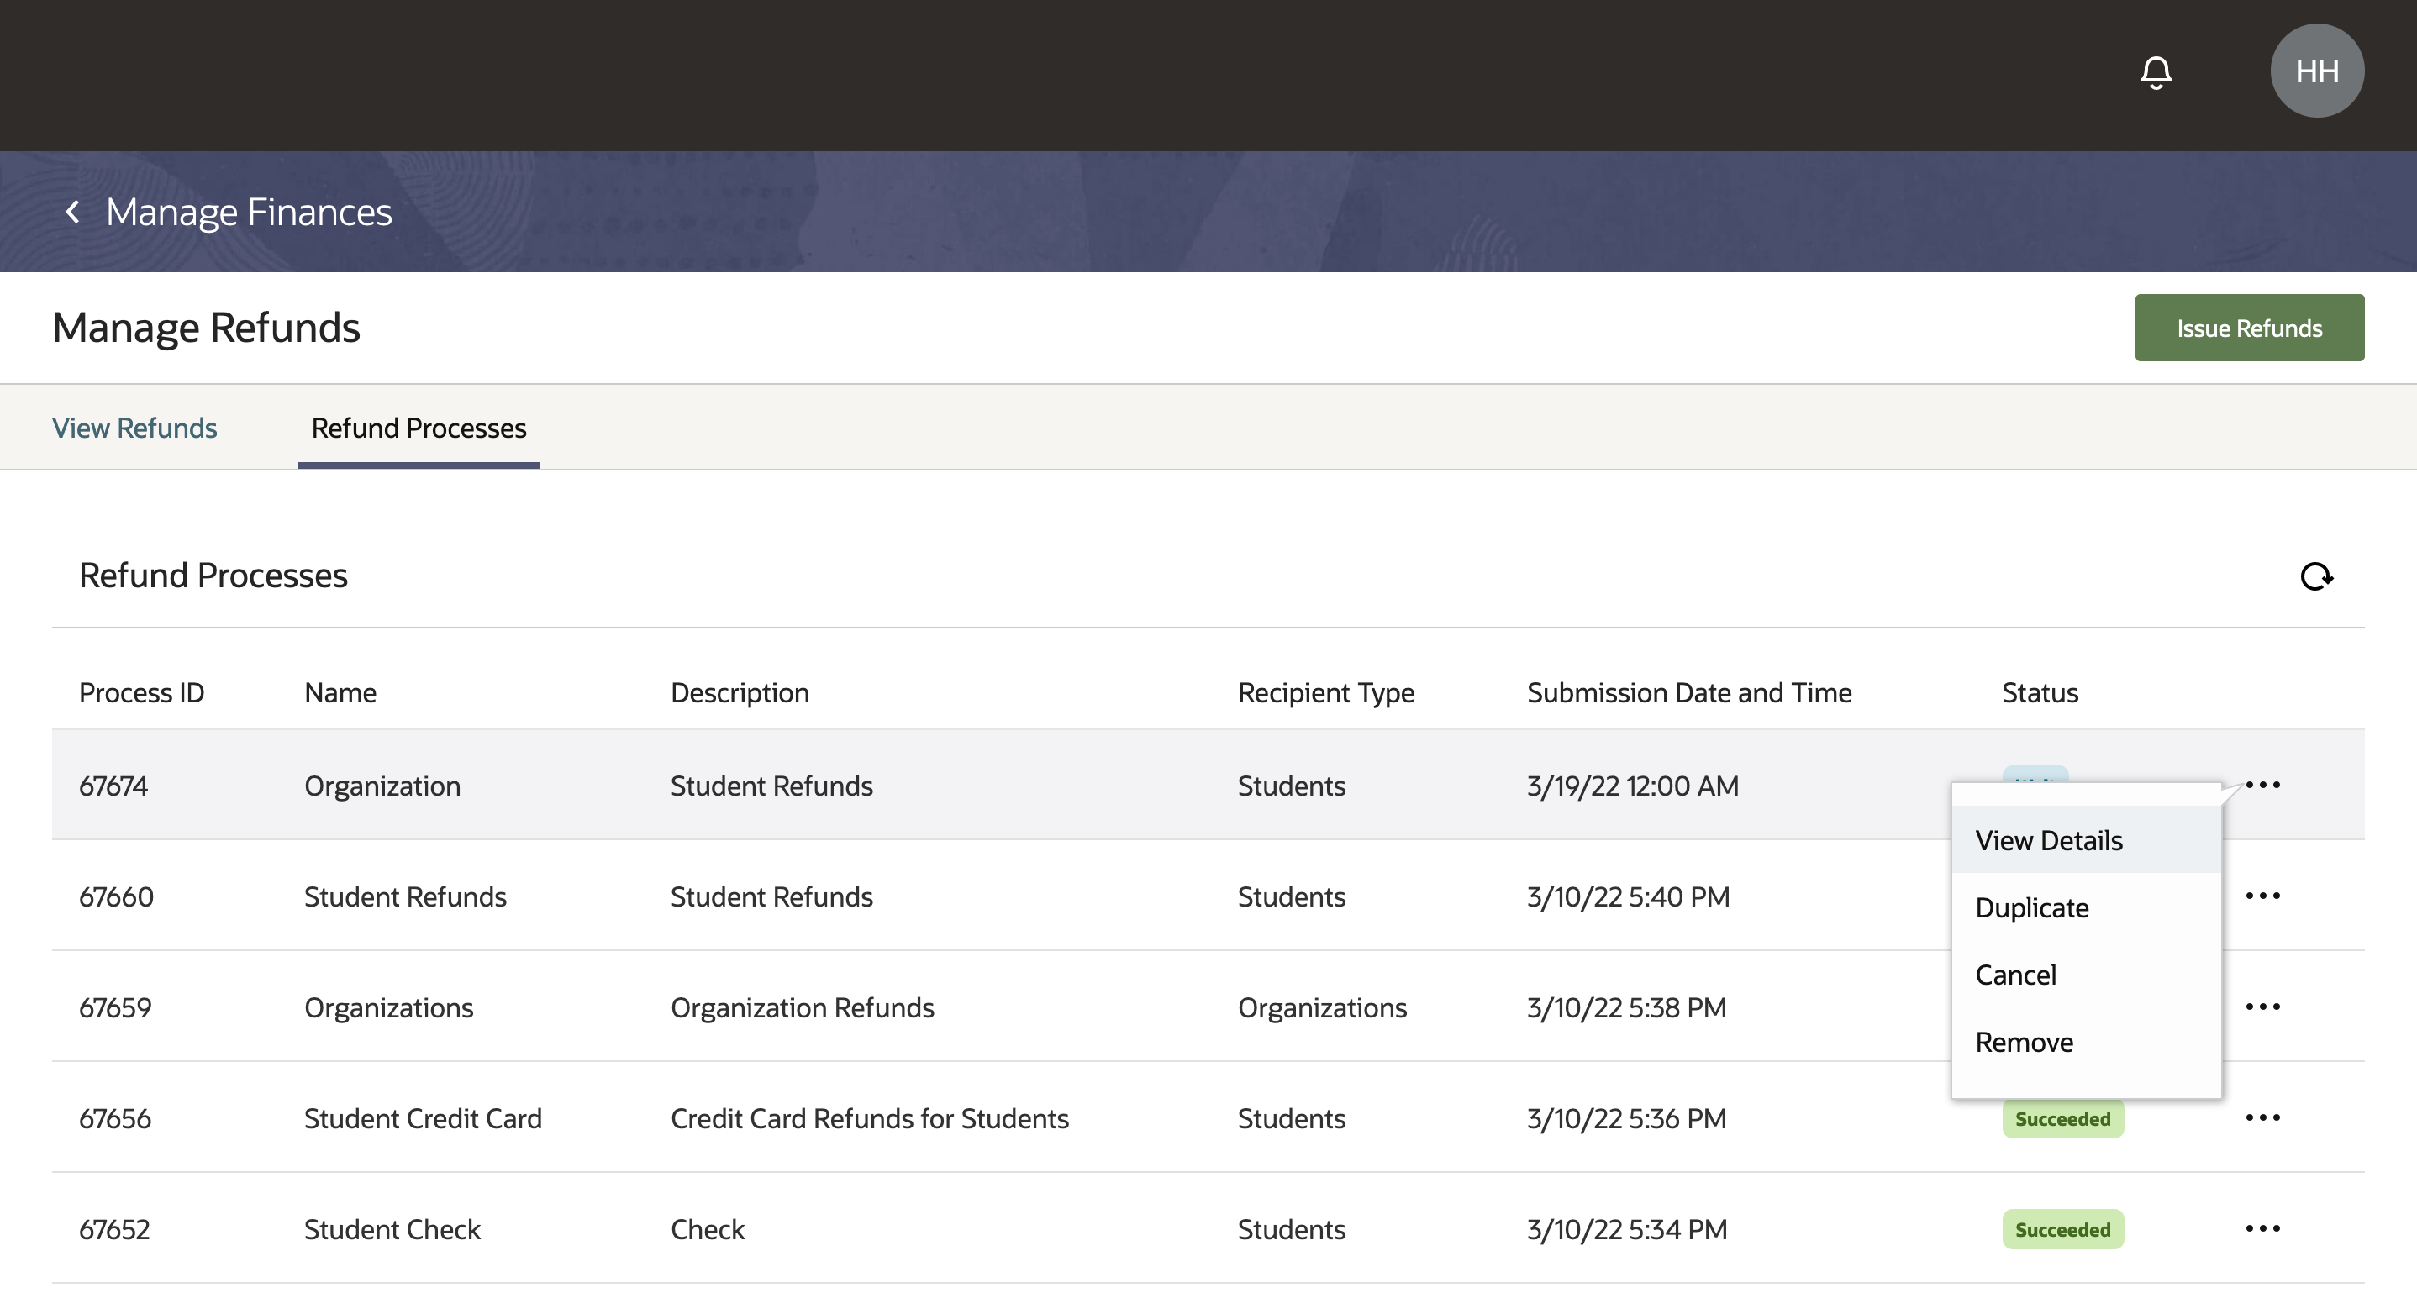Click the Issue Refunds button
2417x1314 pixels.
[2248, 328]
